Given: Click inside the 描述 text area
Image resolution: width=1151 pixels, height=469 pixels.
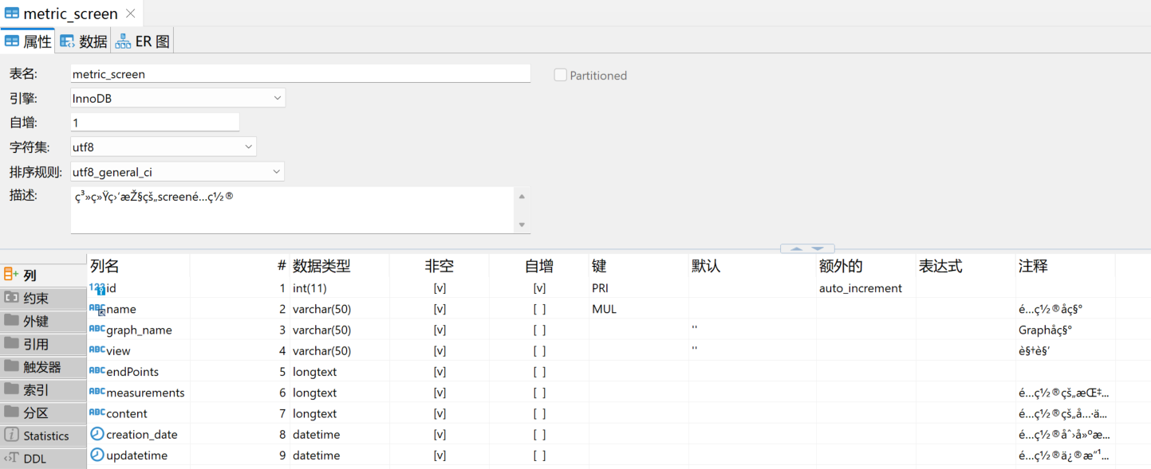Looking at the screenshot, I should (x=292, y=210).
